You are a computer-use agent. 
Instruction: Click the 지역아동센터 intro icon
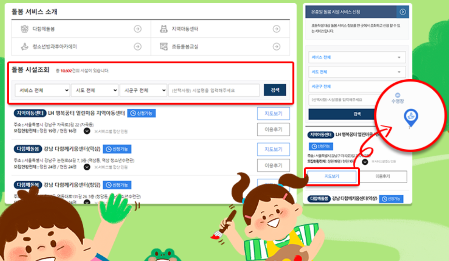tap(164, 29)
